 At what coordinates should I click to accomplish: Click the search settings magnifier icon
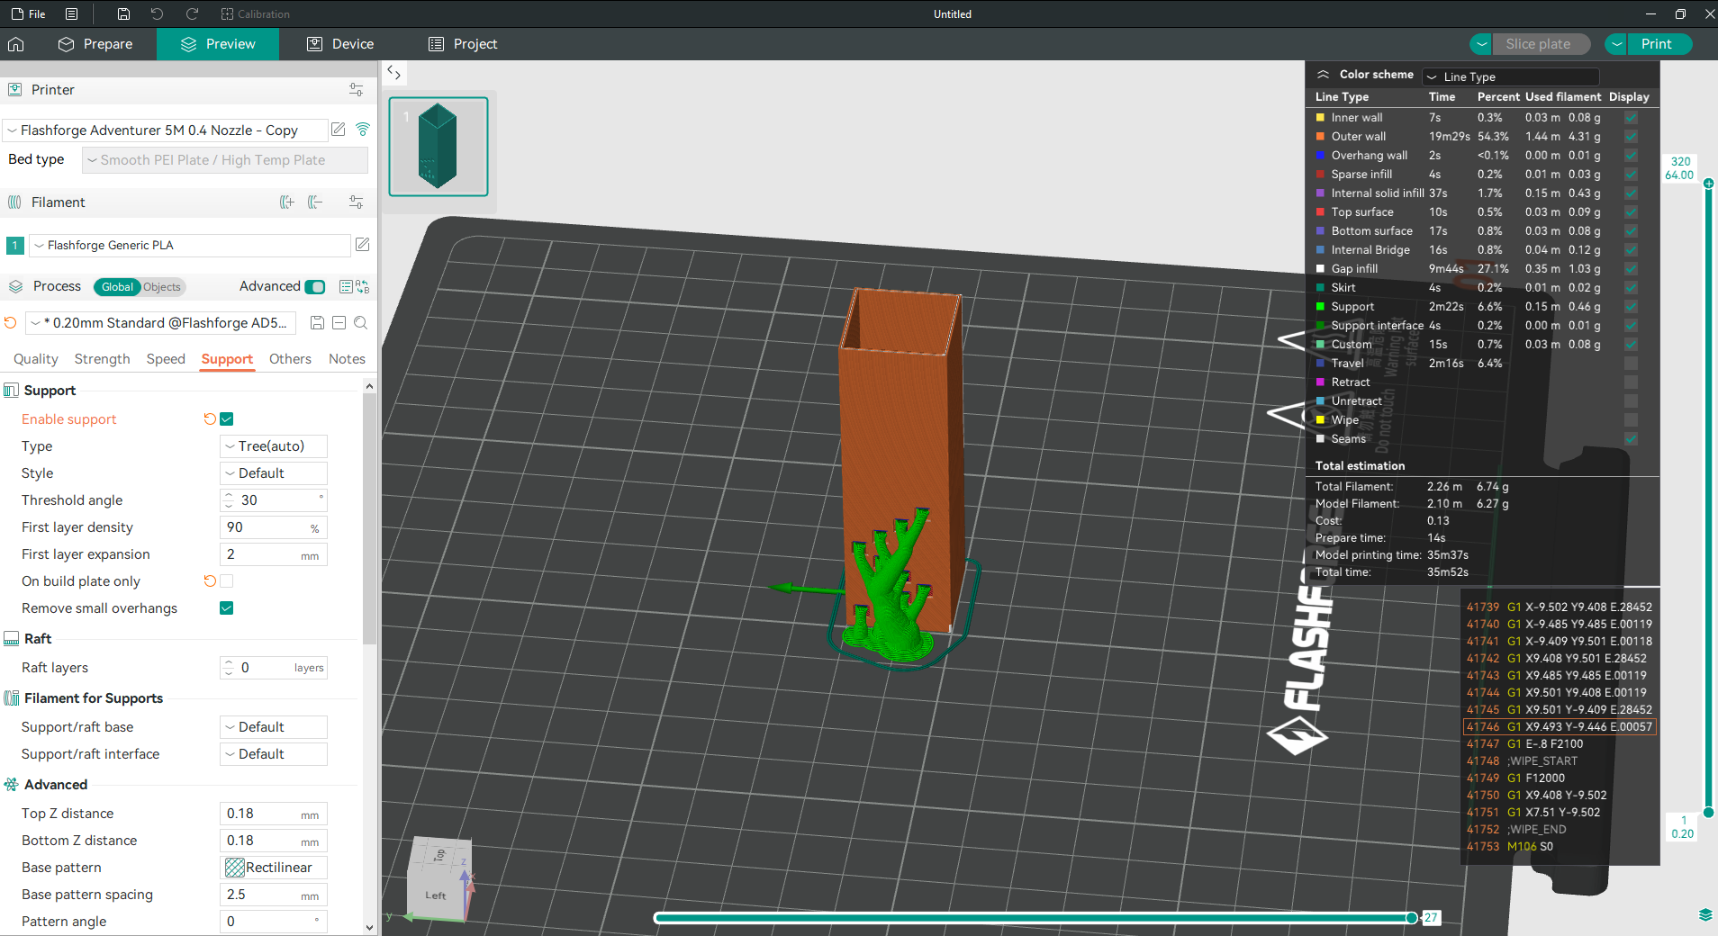pyautogui.click(x=361, y=323)
